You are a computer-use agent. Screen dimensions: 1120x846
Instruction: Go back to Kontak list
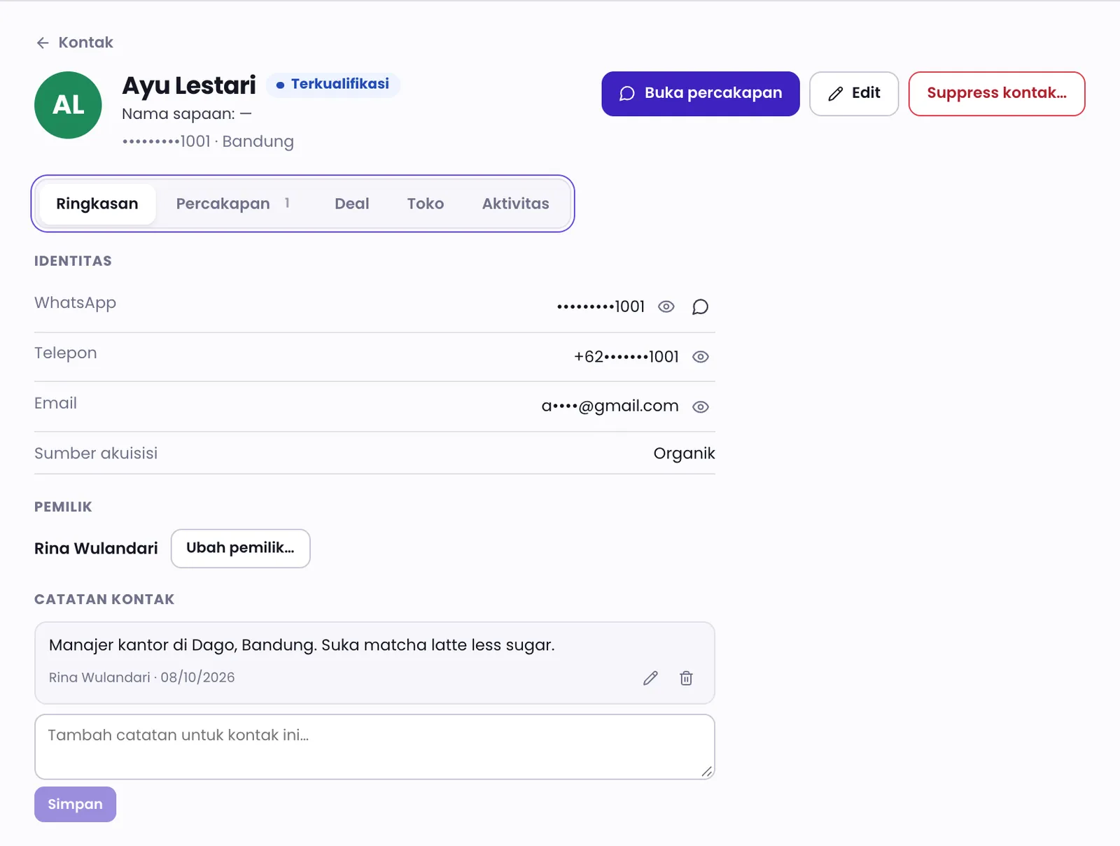tap(74, 43)
